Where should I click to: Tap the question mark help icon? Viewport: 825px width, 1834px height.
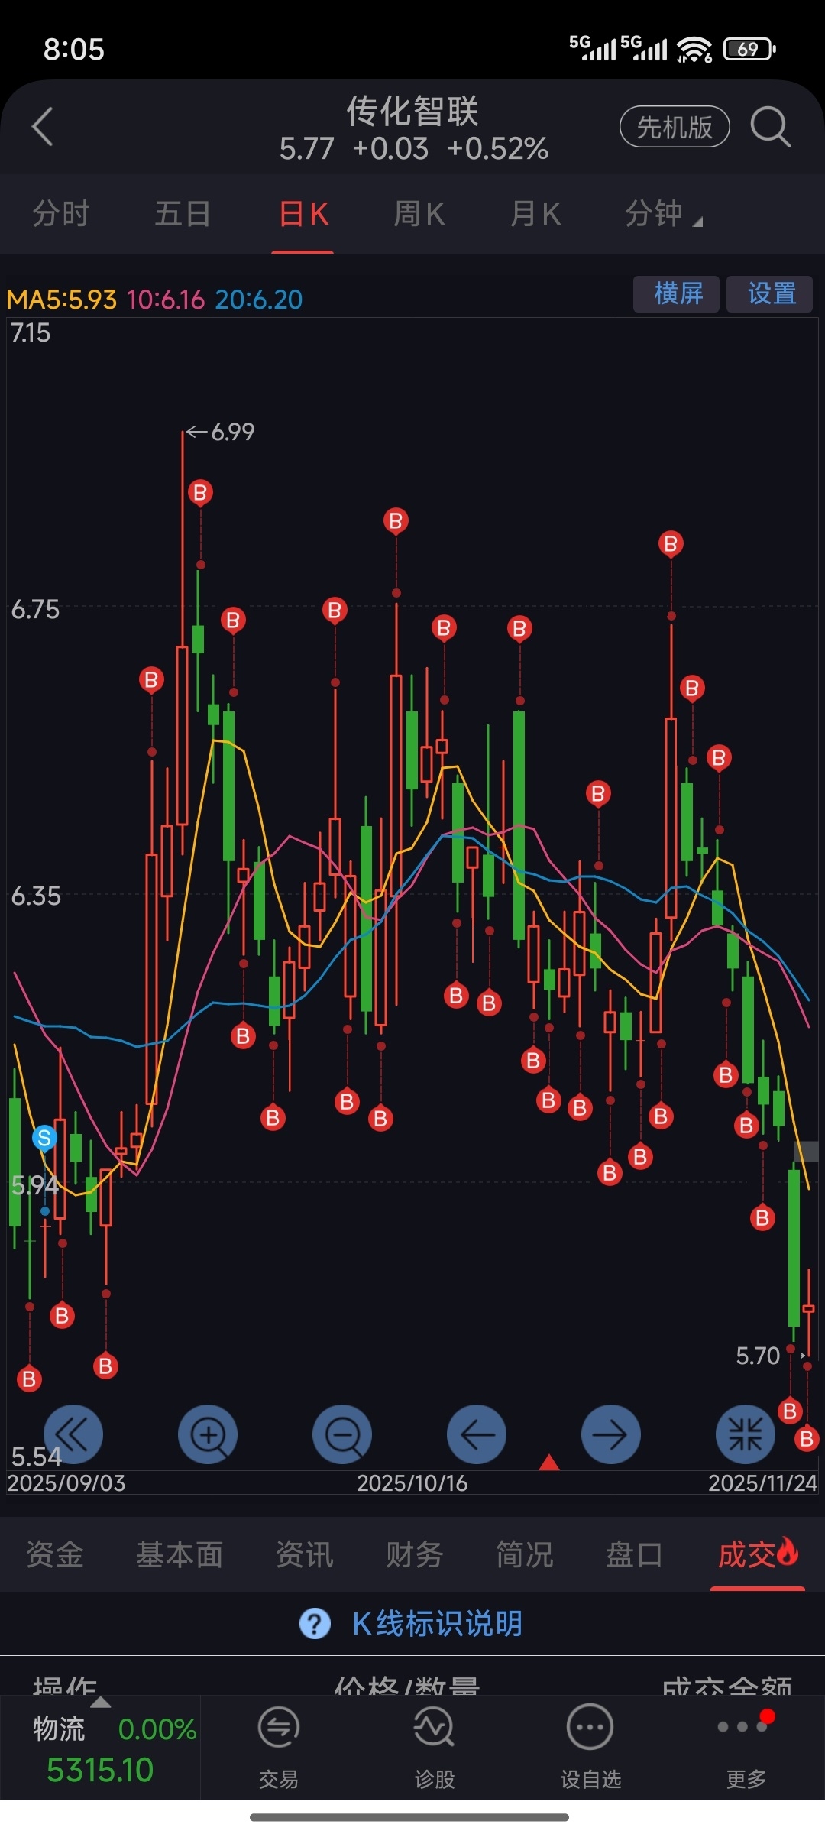pyautogui.click(x=315, y=1624)
